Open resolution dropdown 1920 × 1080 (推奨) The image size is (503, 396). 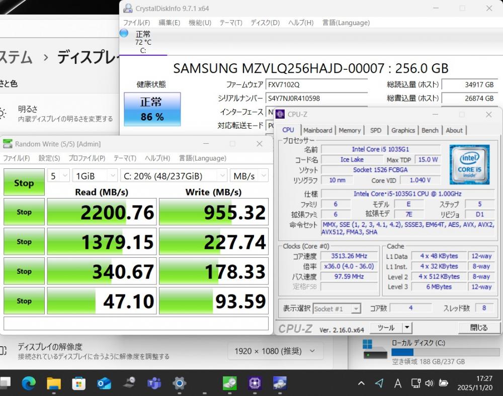click(276, 351)
